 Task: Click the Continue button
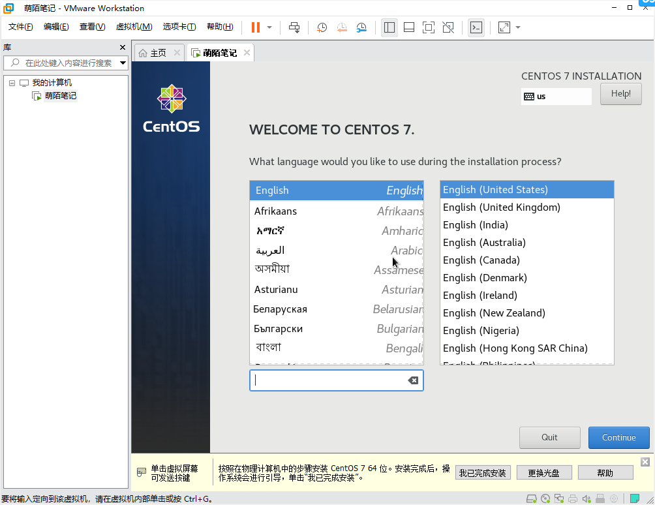point(618,437)
